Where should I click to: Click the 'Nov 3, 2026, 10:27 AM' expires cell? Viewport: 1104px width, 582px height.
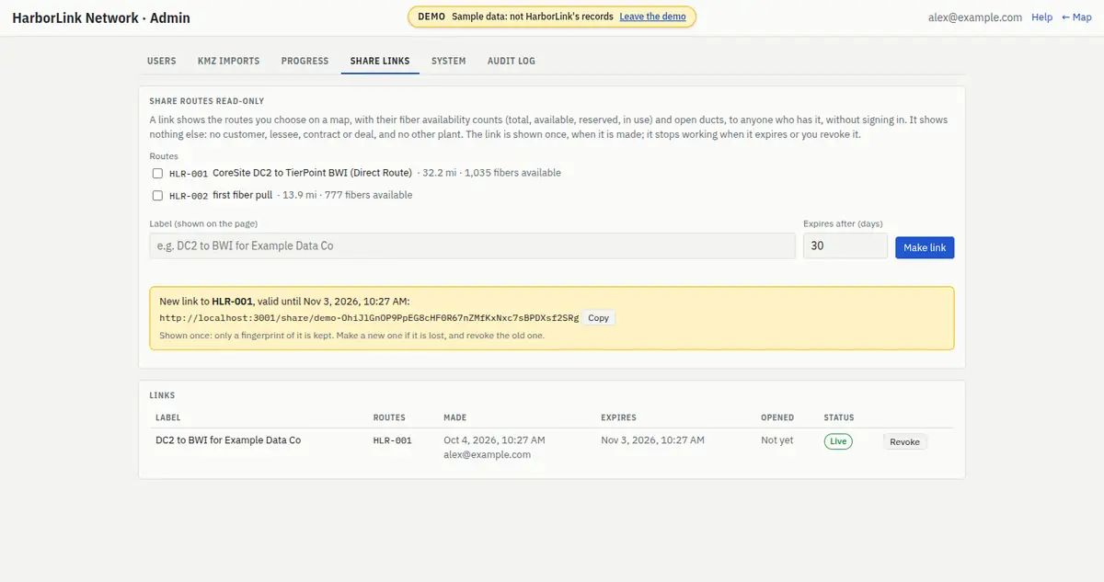pyautogui.click(x=653, y=440)
